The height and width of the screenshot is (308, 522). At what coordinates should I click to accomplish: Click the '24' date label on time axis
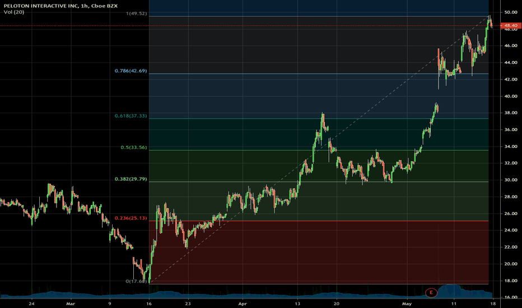click(x=31, y=304)
